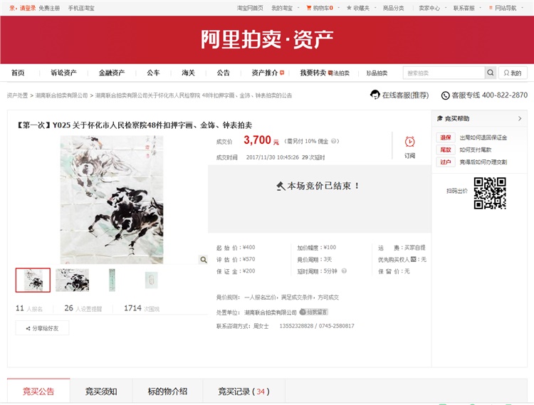
Task: Click the 请登录 login link
Action: point(27,8)
